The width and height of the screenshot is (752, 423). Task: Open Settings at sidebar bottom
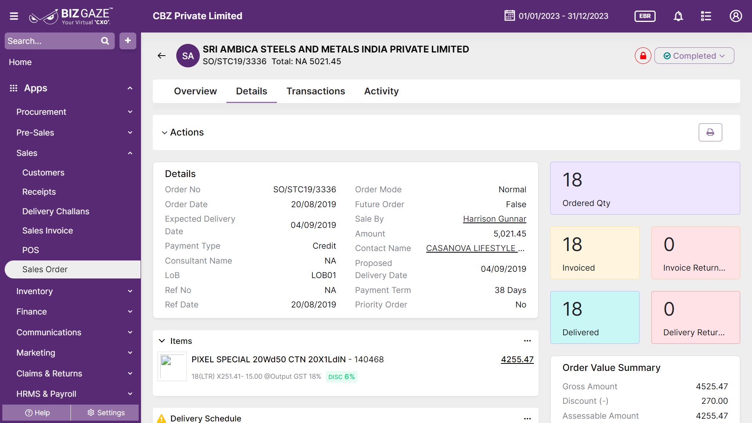point(105,413)
